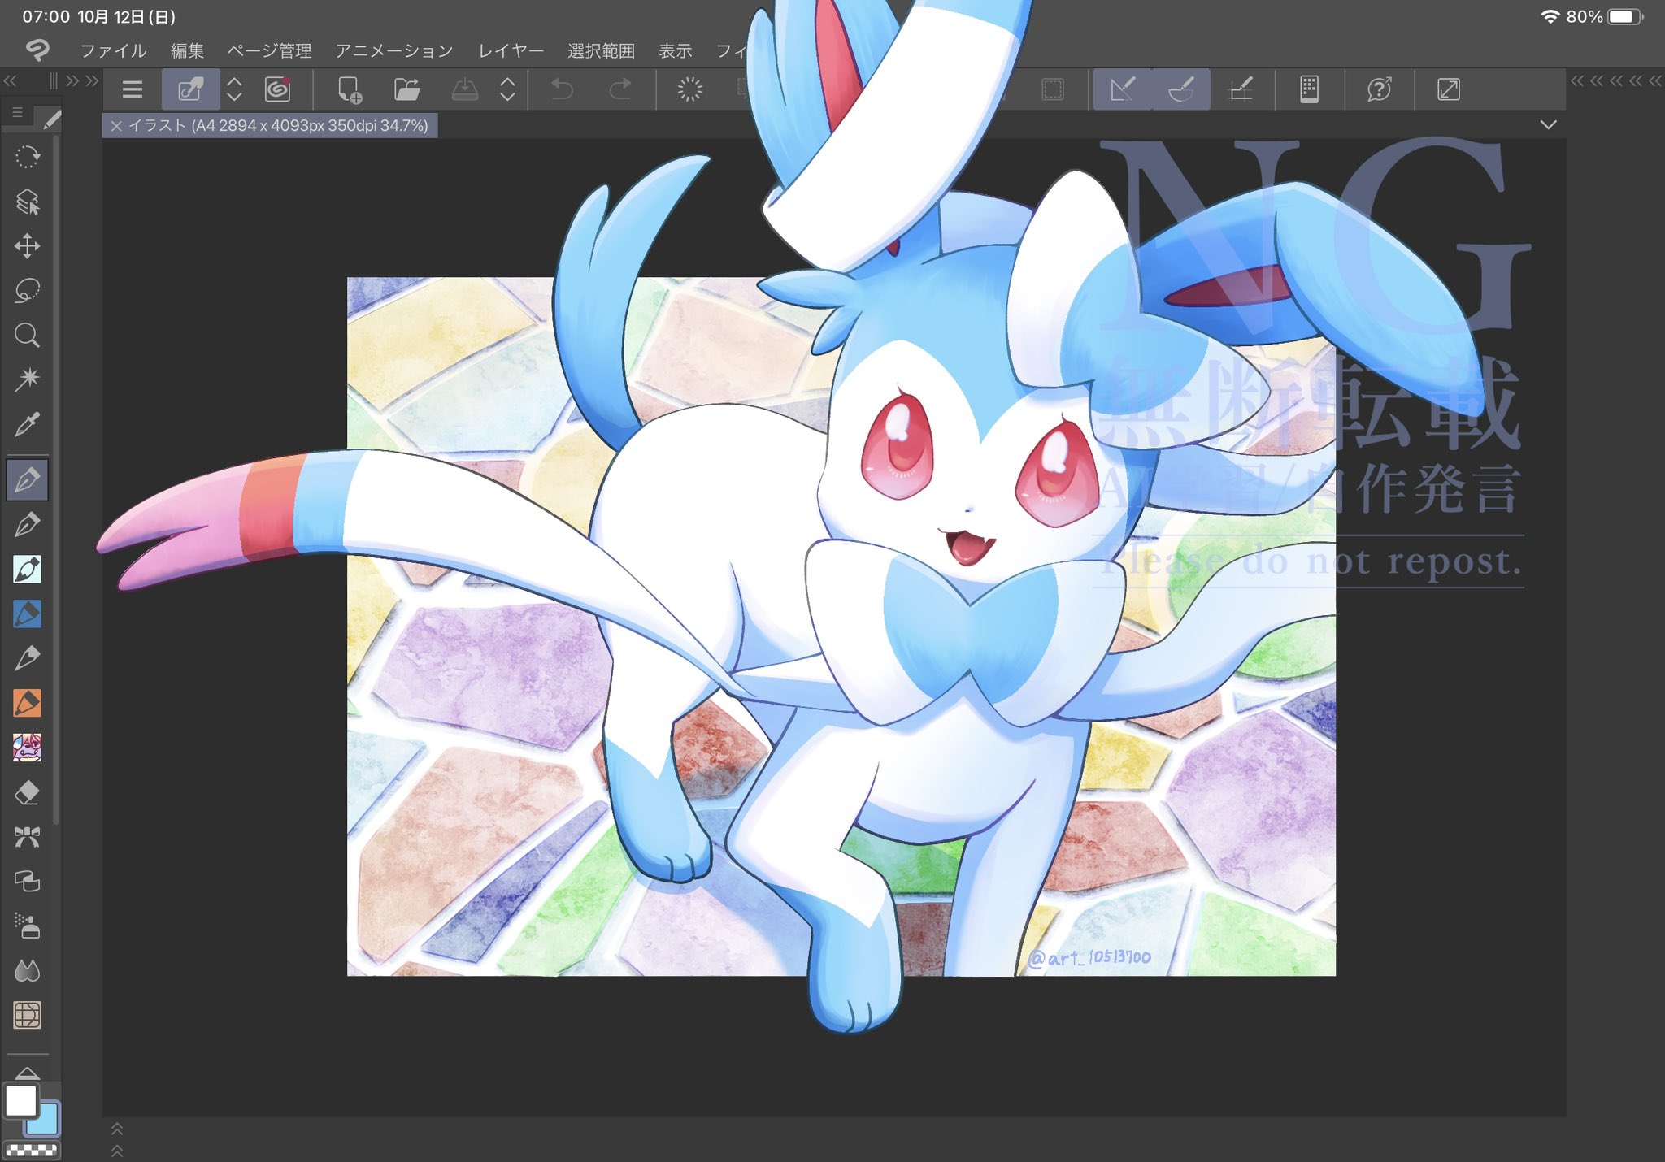Redo the last undone action
The image size is (1665, 1162).
620,89
